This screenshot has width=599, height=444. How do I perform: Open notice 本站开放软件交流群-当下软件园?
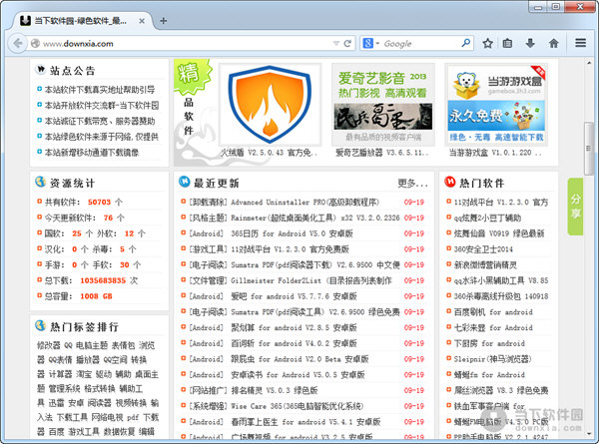pyautogui.click(x=102, y=106)
